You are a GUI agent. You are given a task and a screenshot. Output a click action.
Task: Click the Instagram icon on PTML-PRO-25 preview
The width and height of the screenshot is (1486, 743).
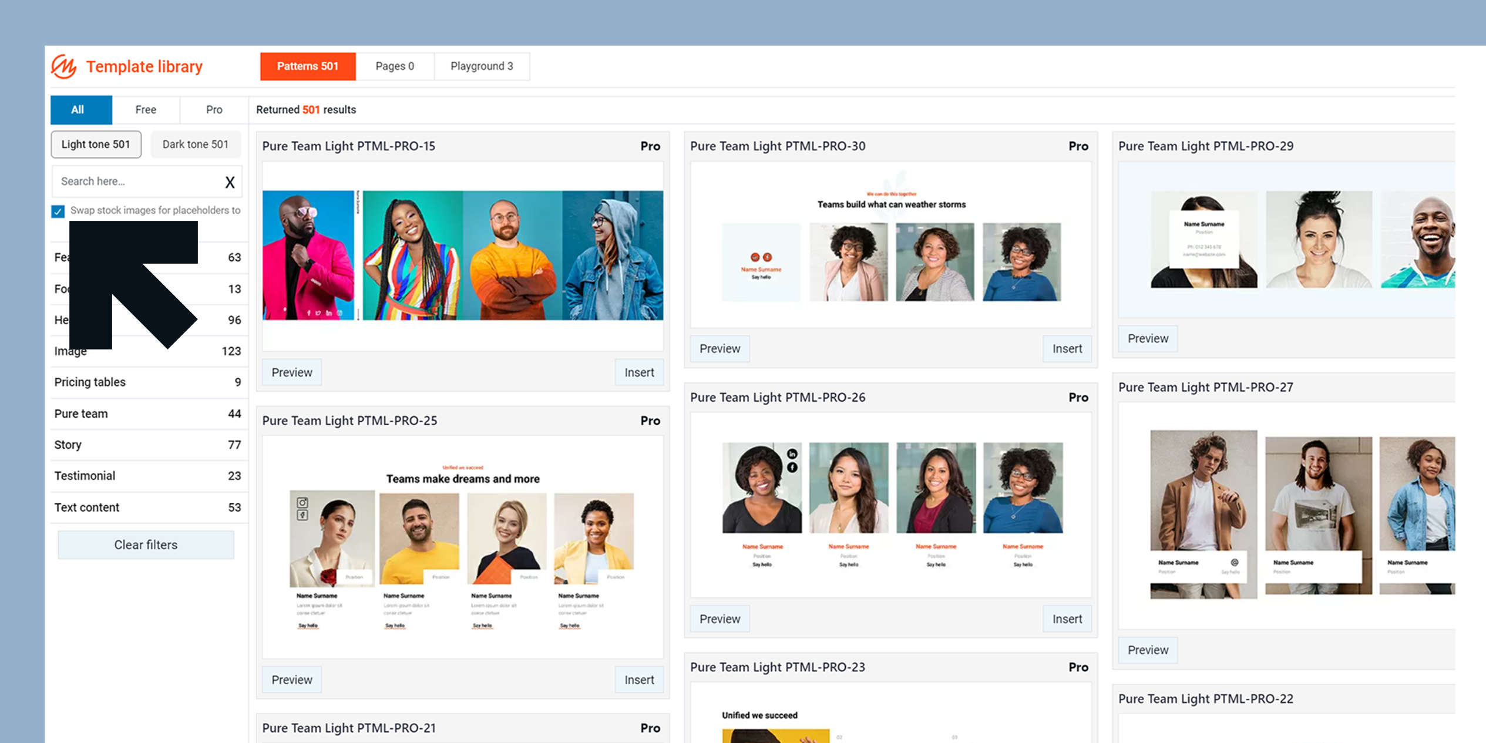click(x=302, y=503)
